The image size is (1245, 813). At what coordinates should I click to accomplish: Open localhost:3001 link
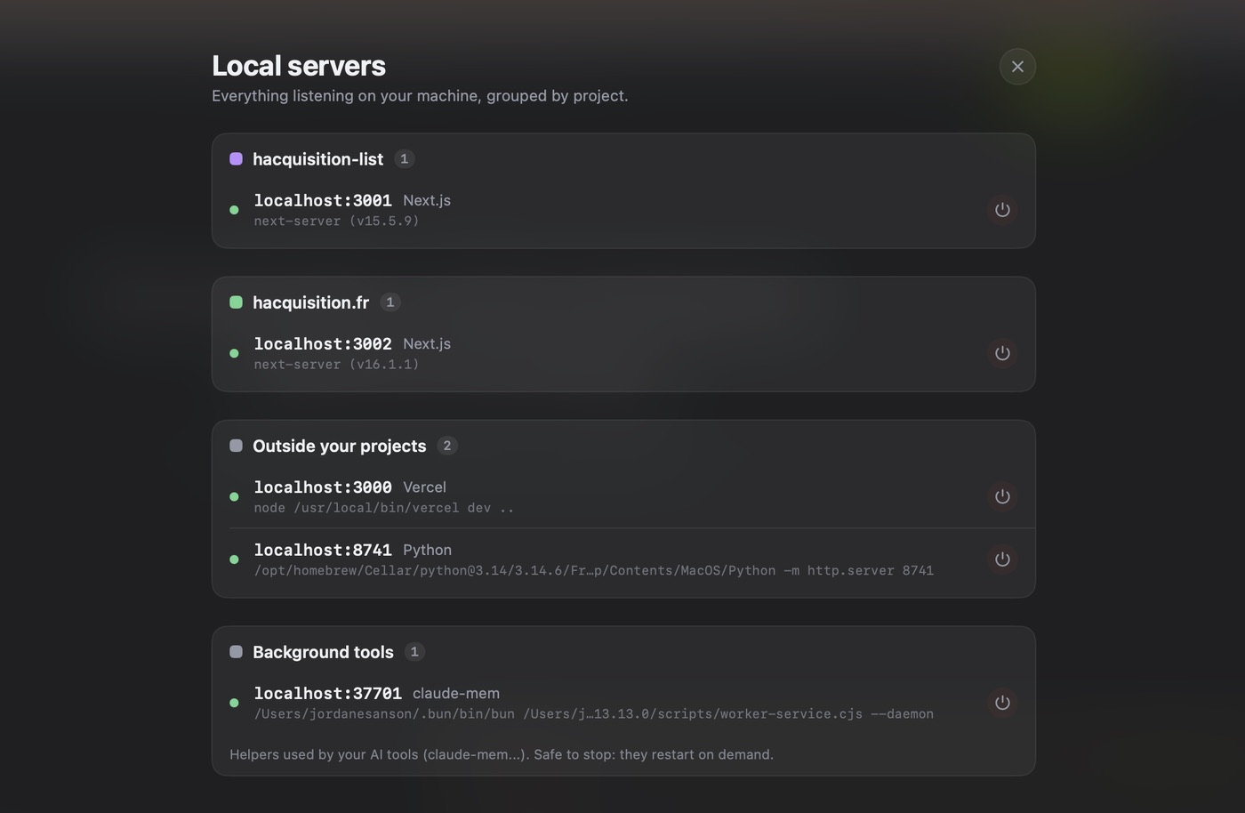(x=323, y=201)
